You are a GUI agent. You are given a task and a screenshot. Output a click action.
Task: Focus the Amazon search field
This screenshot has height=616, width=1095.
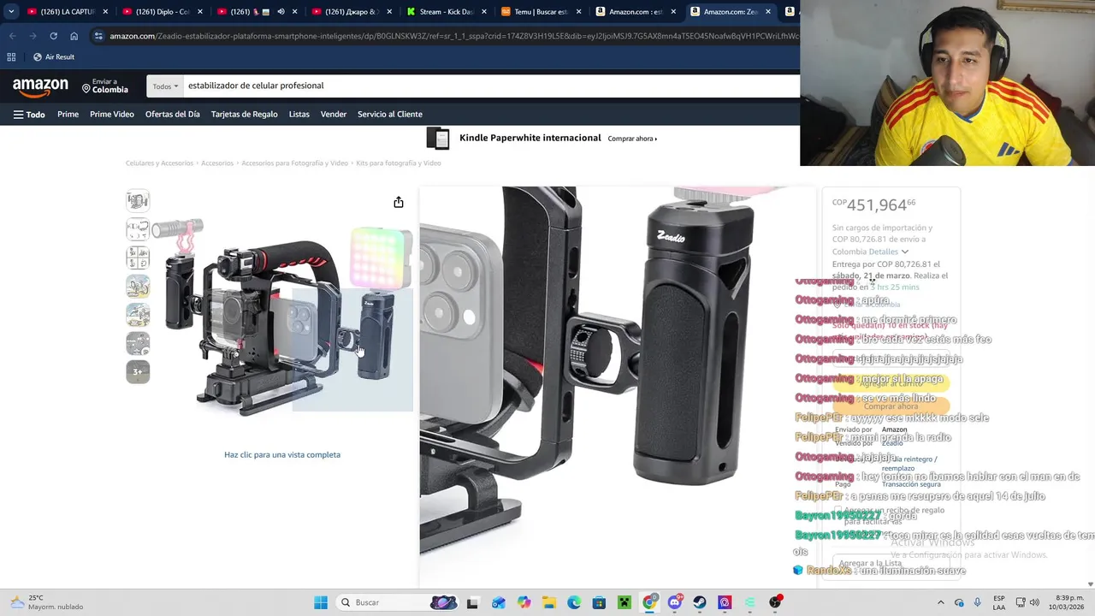click(492, 86)
